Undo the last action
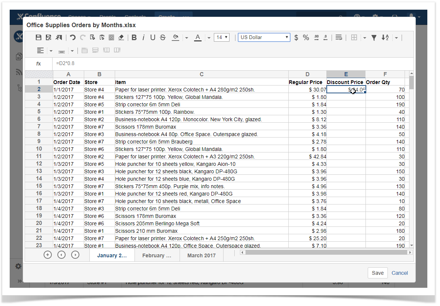Image resolution: width=440 pixels, height=306 pixels. [73, 38]
